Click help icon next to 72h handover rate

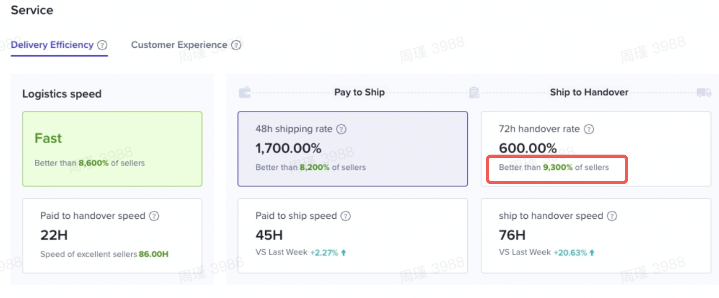tap(589, 129)
